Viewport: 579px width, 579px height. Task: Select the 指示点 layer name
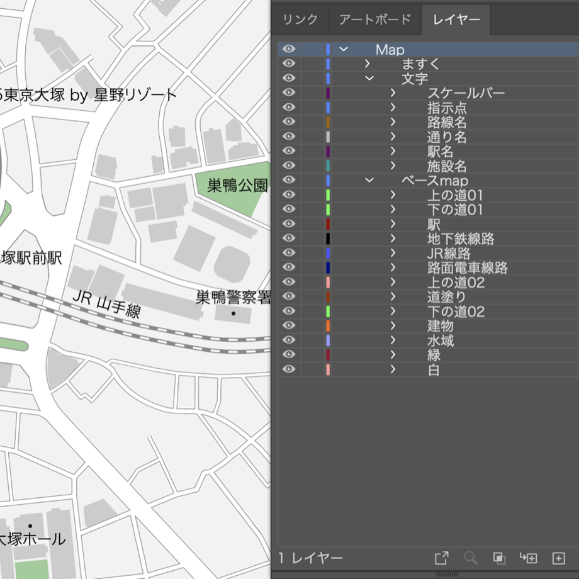[x=447, y=108]
